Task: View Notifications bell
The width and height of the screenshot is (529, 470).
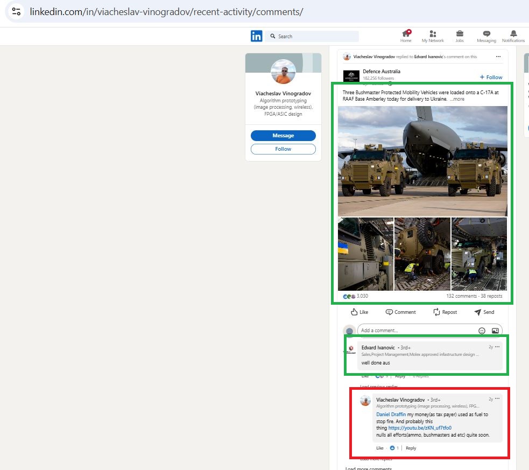Action: tap(513, 36)
